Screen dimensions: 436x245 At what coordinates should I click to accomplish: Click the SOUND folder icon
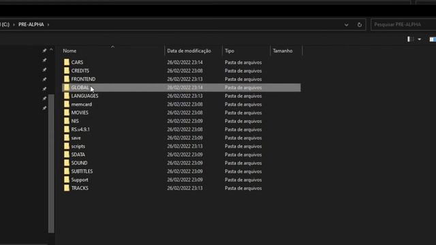pyautogui.click(x=67, y=163)
